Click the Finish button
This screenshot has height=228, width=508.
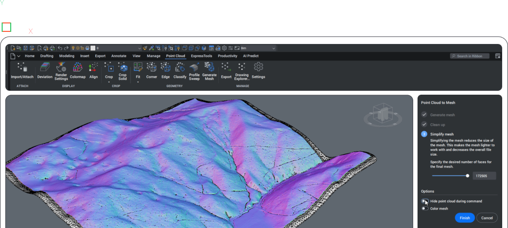coord(464,218)
